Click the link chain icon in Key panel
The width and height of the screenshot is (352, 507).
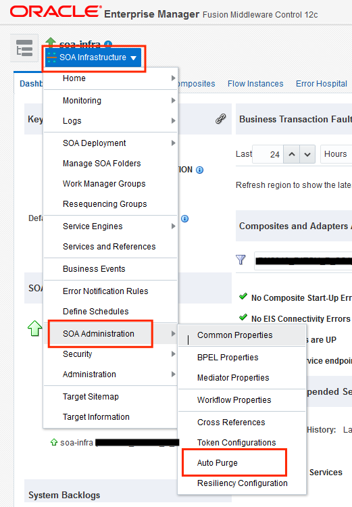pos(220,119)
